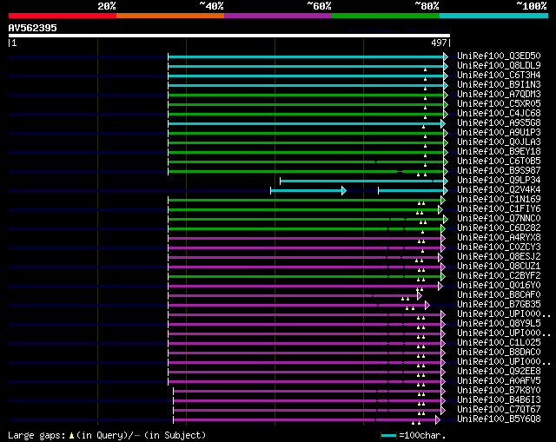This screenshot has width=556, height=442.
Task: Click the green alignment bar for C2BYF2
Action: click(x=305, y=276)
